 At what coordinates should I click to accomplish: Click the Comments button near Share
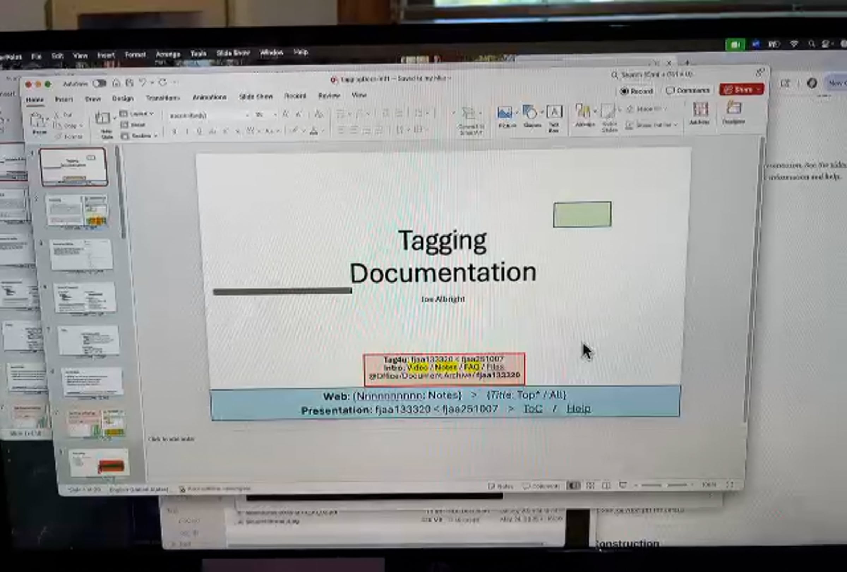tap(687, 90)
